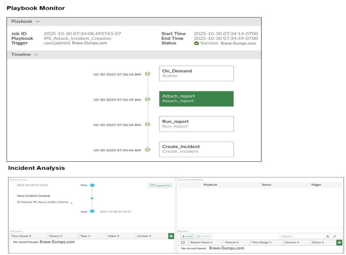Click the Add button in Reports

coord(187,236)
